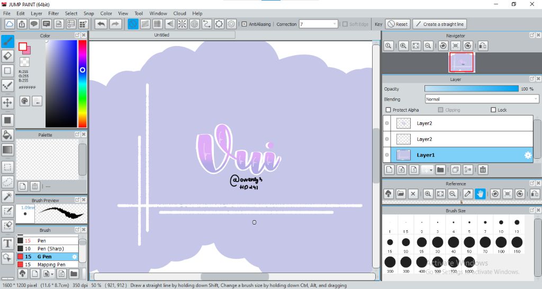Choose brush size 1000
This screenshot has width=542, height=289.
pyautogui.click(x=469, y=265)
